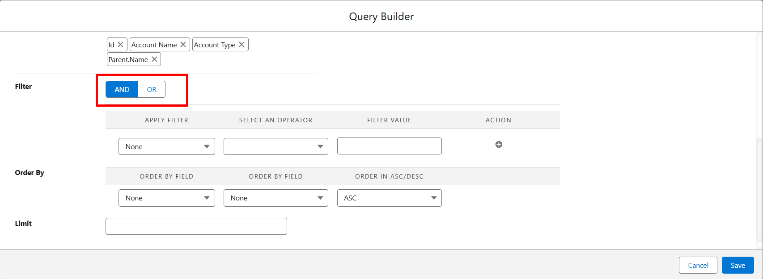
Task: Remove the Id field pill
Action: [120, 45]
